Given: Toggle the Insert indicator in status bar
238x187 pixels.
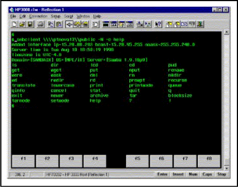Looking at the screenshot, I should (178, 174).
